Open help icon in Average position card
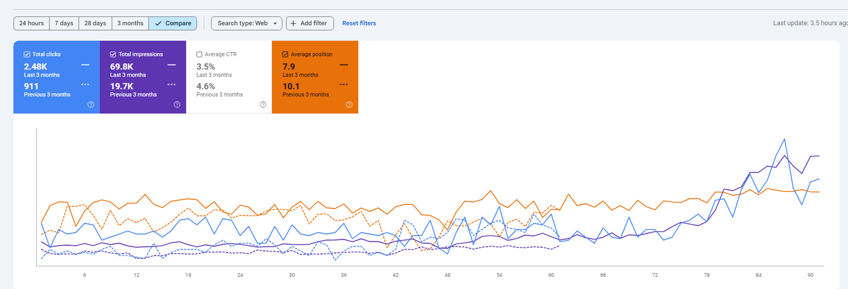This screenshot has width=848, height=289. (349, 105)
